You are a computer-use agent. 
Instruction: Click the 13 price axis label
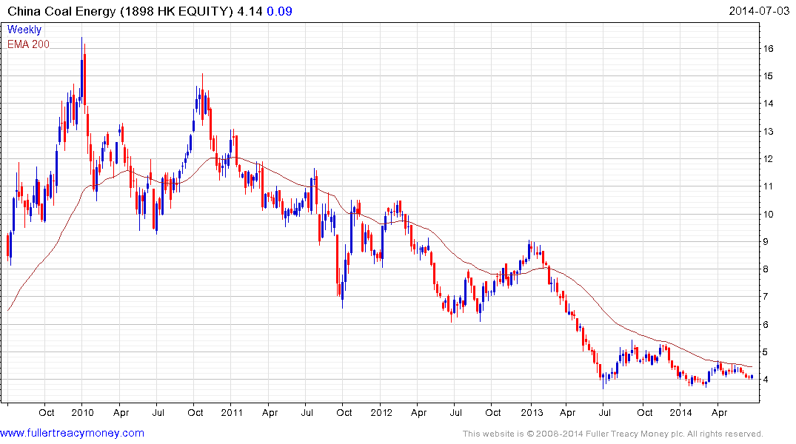click(x=768, y=132)
